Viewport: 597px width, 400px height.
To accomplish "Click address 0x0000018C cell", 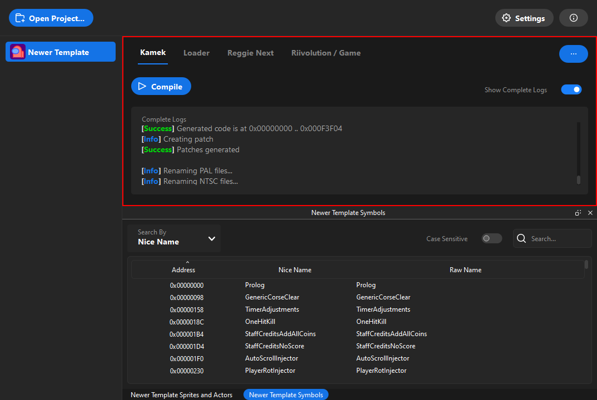I will [x=187, y=322].
